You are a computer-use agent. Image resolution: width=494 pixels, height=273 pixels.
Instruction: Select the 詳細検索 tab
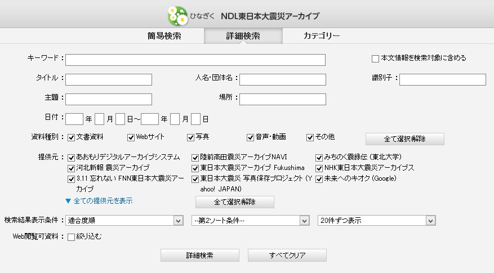coord(243,36)
